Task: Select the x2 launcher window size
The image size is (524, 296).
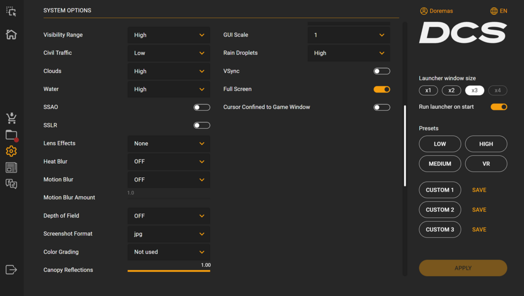Action: pyautogui.click(x=451, y=90)
